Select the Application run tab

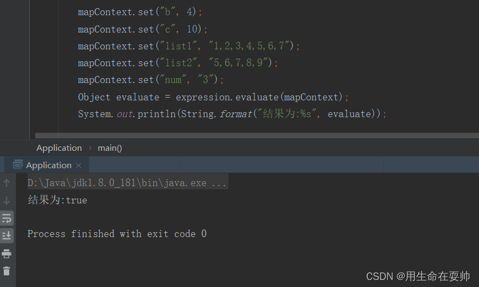(47, 165)
